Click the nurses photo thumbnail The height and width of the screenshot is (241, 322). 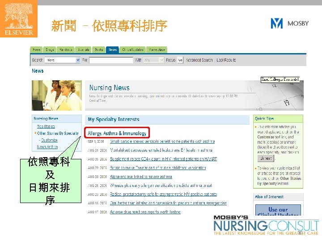pyautogui.click(x=57, y=96)
